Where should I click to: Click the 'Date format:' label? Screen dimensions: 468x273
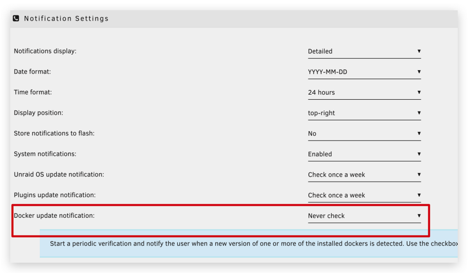pos(32,72)
